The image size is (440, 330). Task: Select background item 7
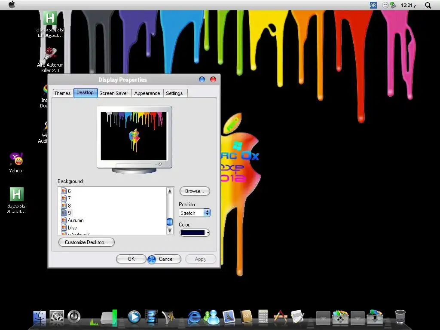[66, 199]
